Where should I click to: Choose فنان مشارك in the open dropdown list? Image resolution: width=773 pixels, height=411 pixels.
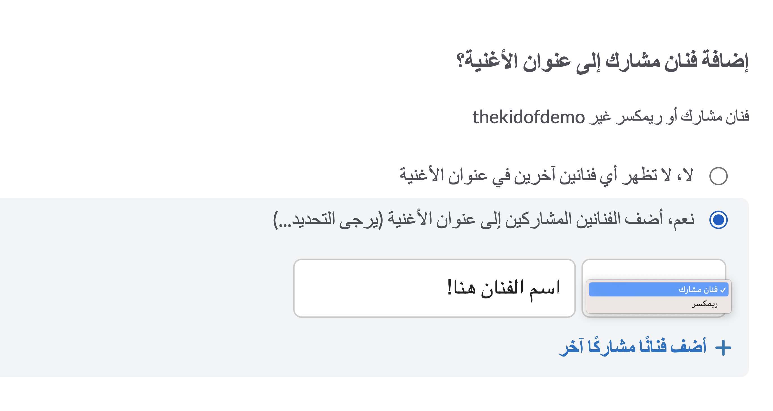tap(659, 290)
